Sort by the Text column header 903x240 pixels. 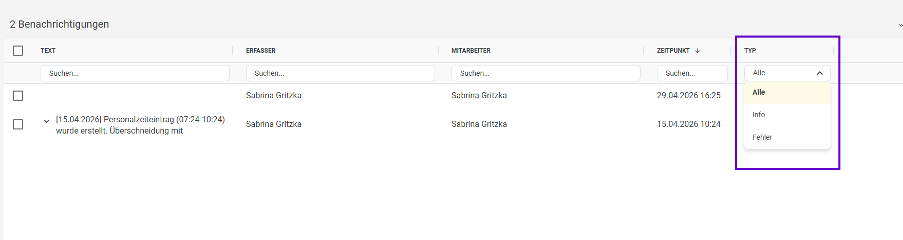coord(48,51)
